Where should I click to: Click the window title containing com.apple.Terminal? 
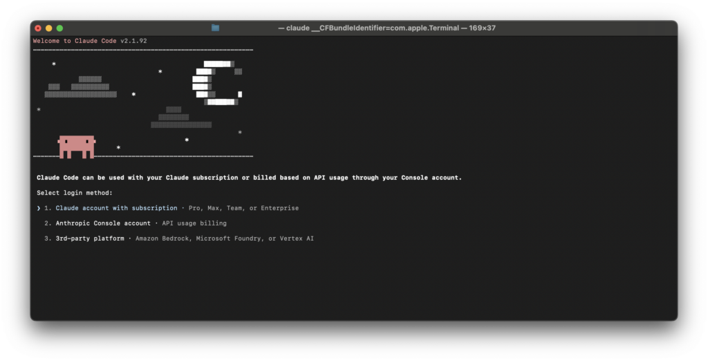pos(386,28)
